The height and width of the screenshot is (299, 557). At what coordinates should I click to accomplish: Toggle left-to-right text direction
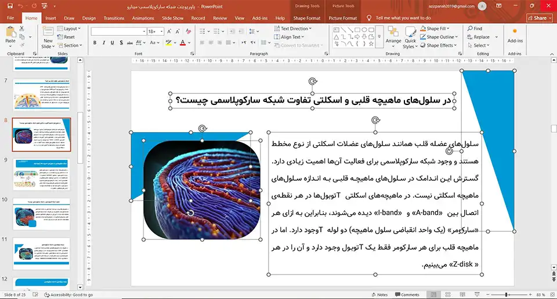244,42
